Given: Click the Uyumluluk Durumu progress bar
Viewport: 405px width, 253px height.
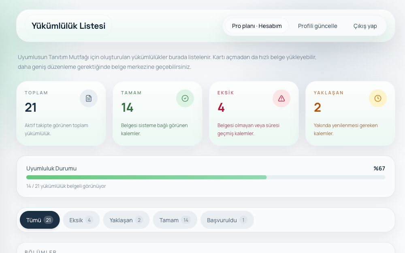Looking at the screenshot, I should coord(206,177).
